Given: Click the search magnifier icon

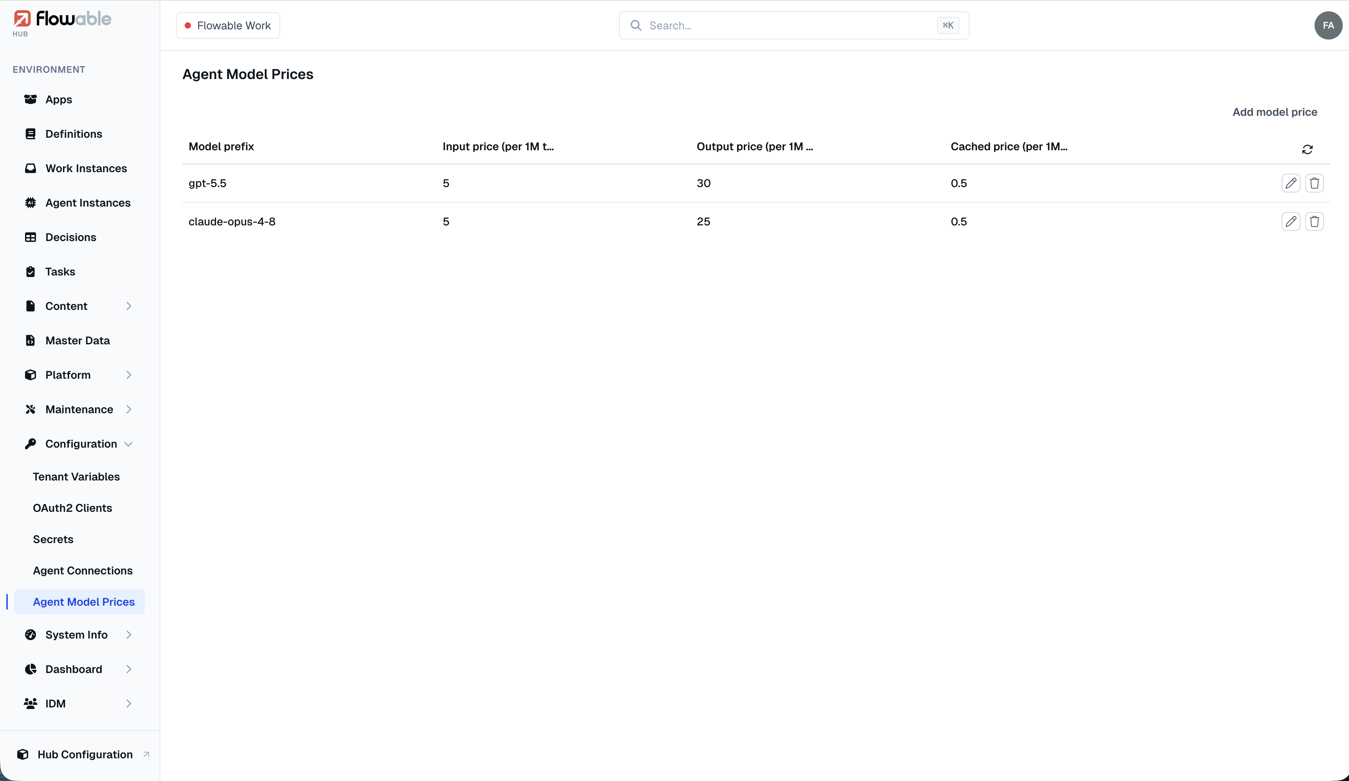Looking at the screenshot, I should tap(636, 25).
